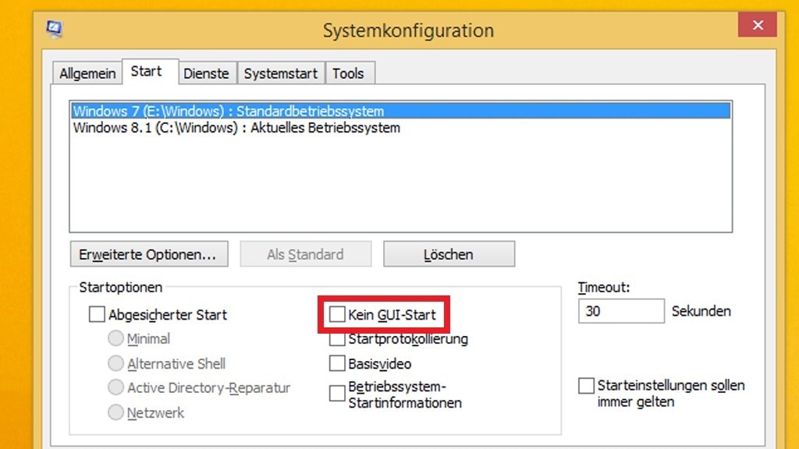Enable the Abgesicherter Start checkbox
The image size is (799, 449).
point(97,315)
